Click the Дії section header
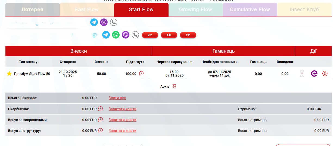The image size is (333, 146). coord(313,51)
